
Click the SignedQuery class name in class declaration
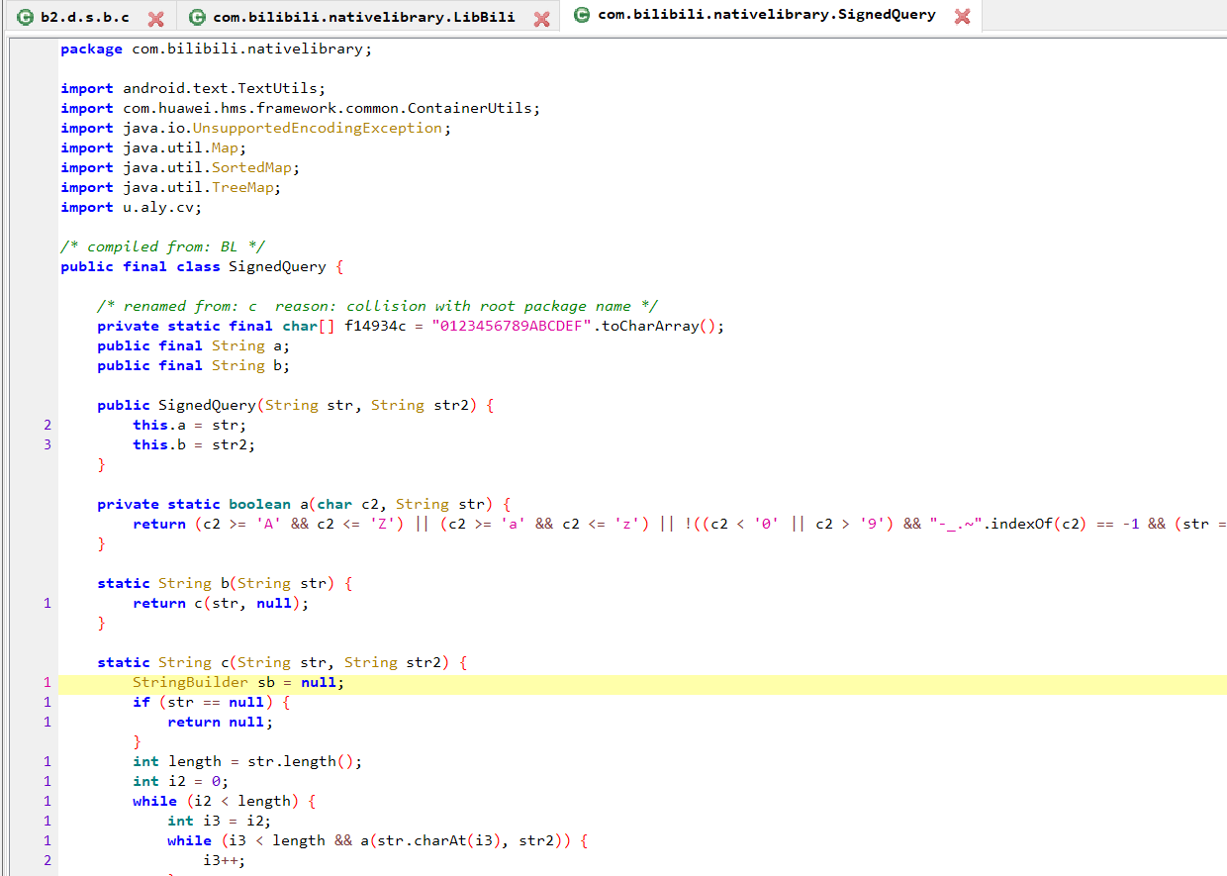(x=277, y=266)
